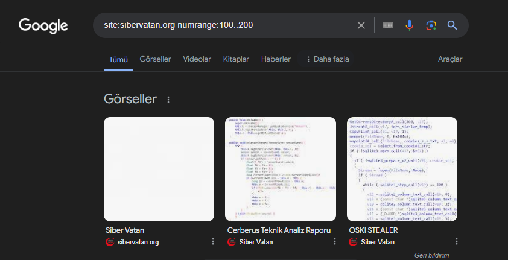Click the Geri bildirim link

(432, 255)
